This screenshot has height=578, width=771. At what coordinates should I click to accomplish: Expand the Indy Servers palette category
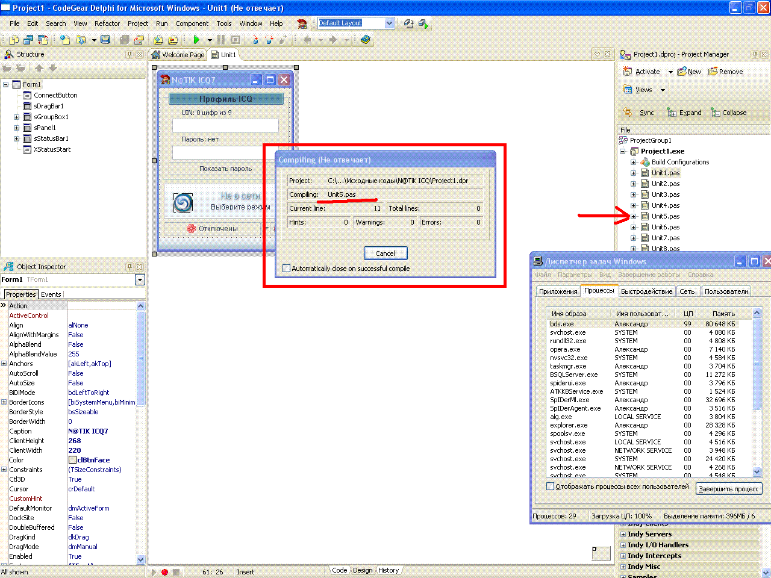tap(623, 534)
